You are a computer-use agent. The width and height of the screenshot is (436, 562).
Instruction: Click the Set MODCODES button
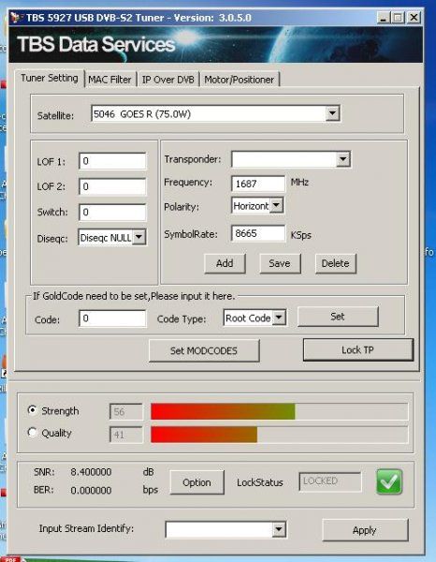(x=204, y=350)
